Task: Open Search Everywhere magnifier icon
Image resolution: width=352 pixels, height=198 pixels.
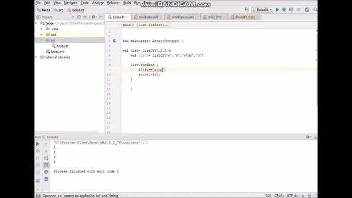Action: (x=315, y=10)
